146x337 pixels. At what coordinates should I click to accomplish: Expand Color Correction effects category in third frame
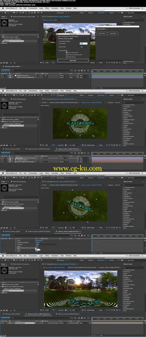pyautogui.click(x=123, y=199)
